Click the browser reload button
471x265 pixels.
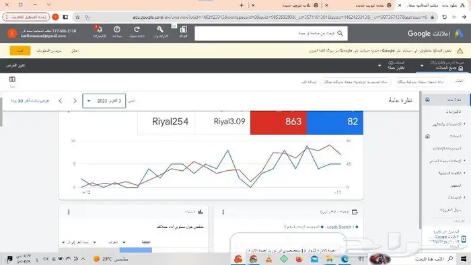pos(444,17)
